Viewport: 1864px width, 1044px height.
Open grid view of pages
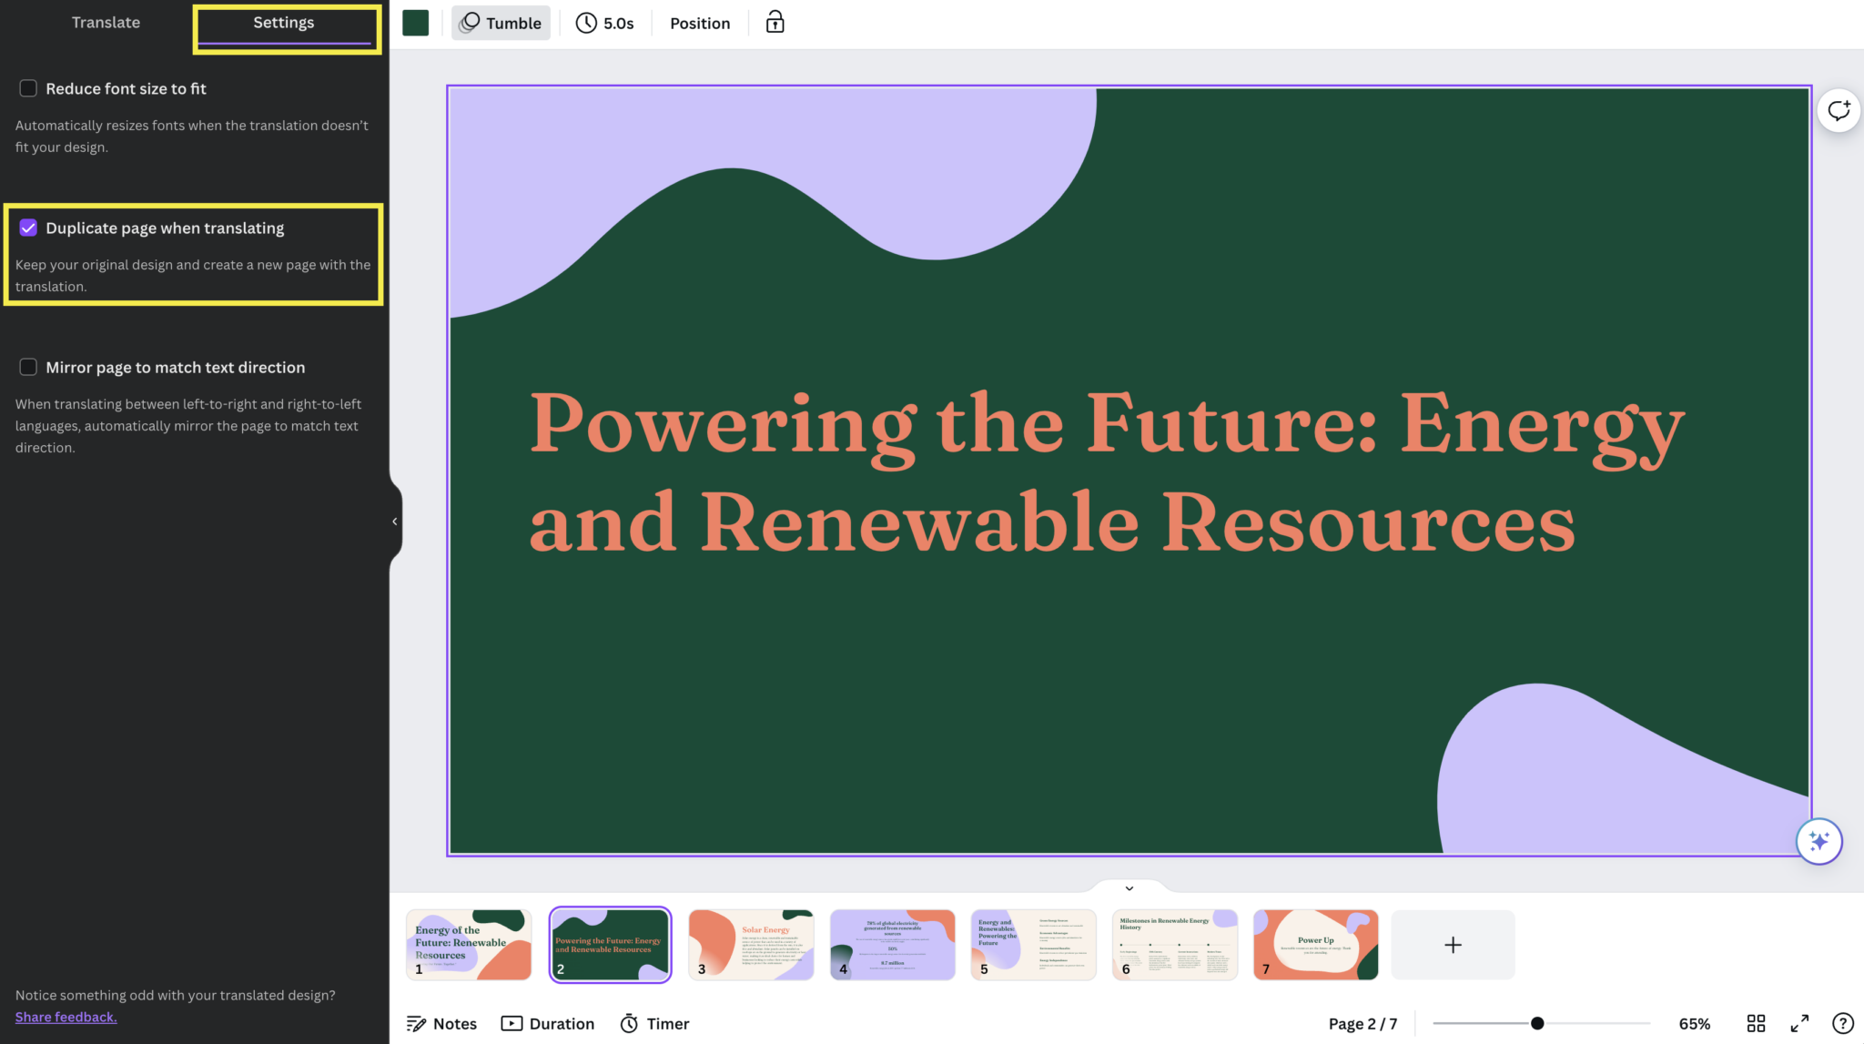1756,1023
